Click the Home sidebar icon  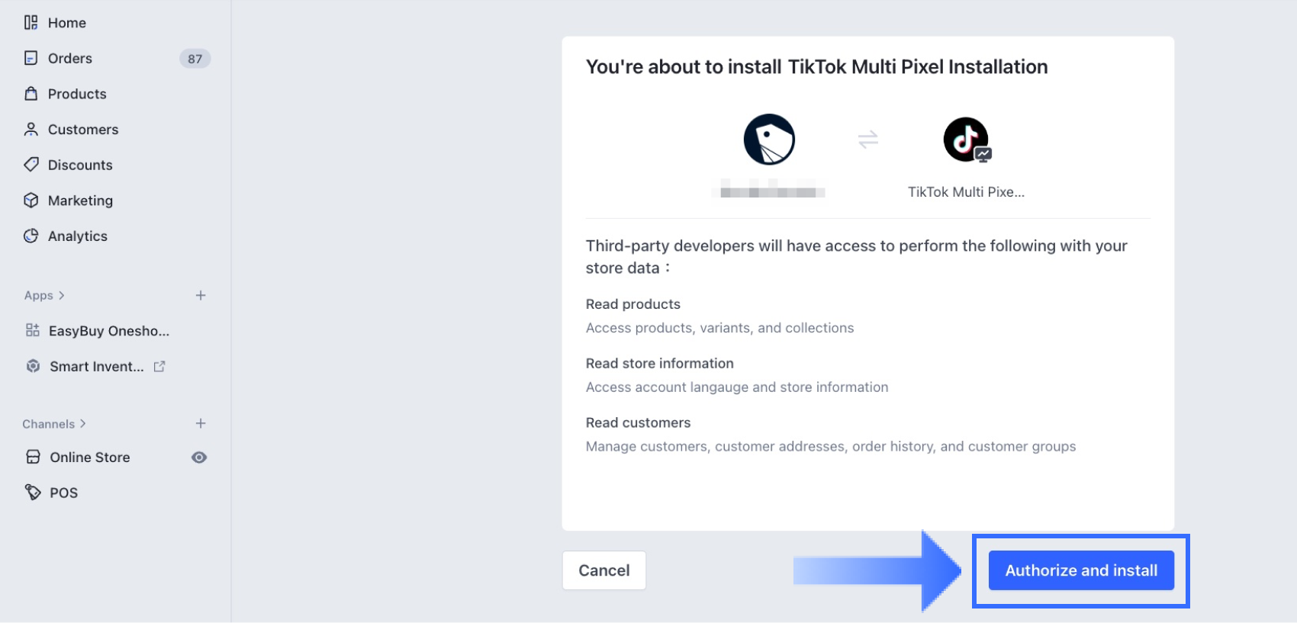point(31,23)
